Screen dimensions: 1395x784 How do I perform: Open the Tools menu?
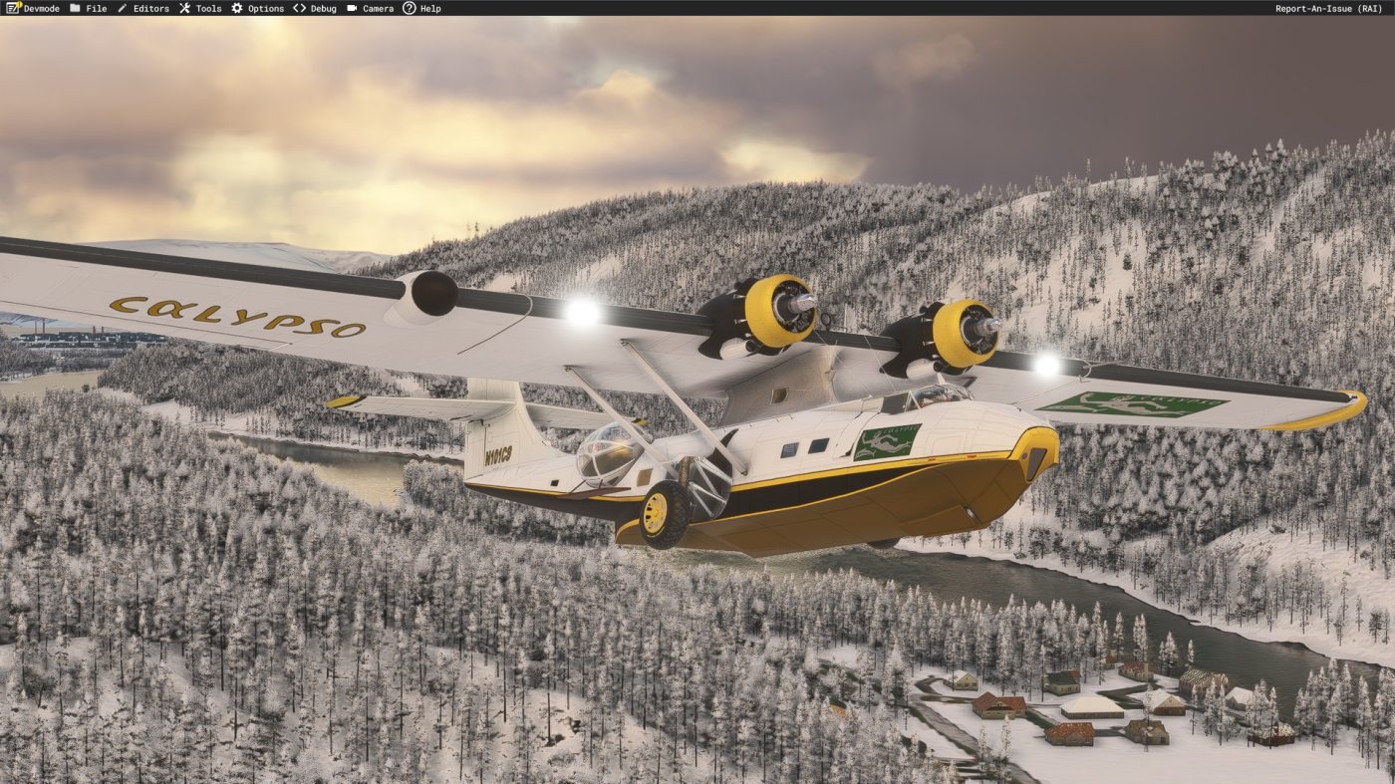pyautogui.click(x=208, y=8)
